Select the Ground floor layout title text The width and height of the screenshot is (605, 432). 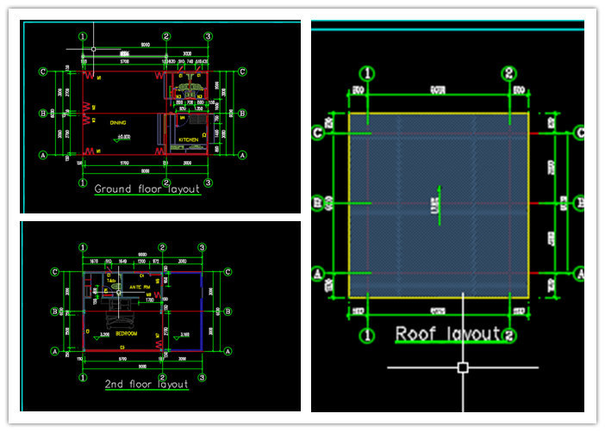(x=147, y=189)
